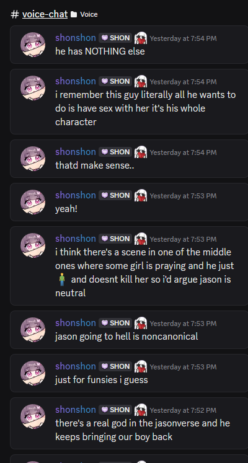Click avatar on "i remember this guy" message
The width and height of the screenshot is (248, 463).
click(x=33, y=88)
